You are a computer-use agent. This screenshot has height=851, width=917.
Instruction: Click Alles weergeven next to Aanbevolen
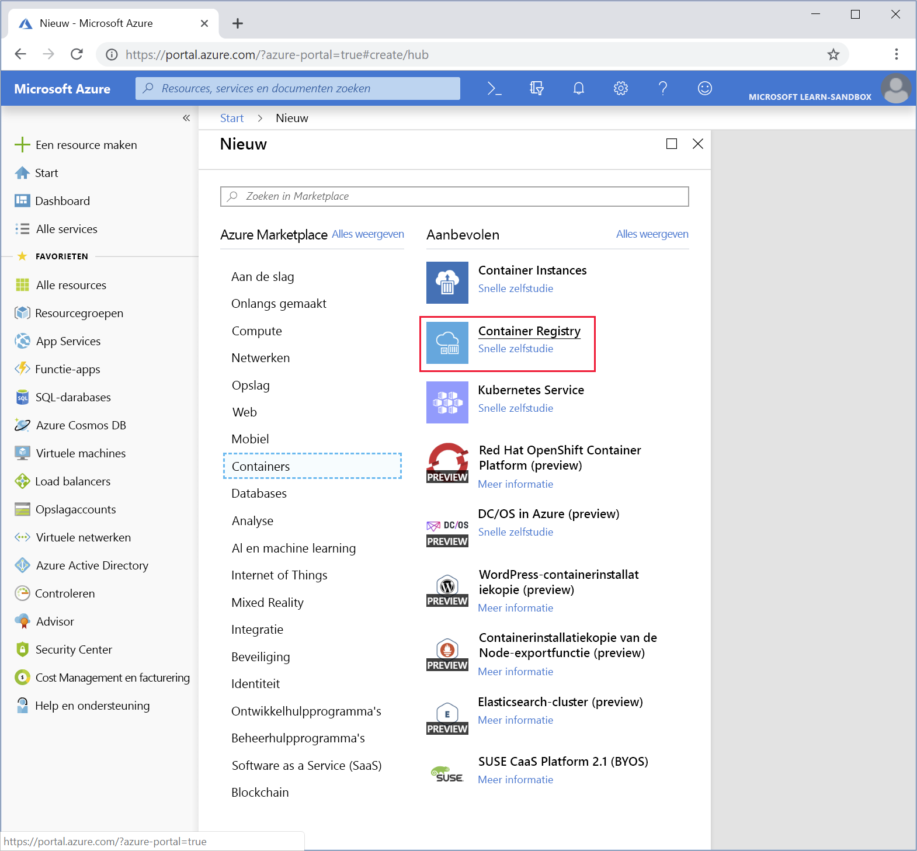click(652, 234)
